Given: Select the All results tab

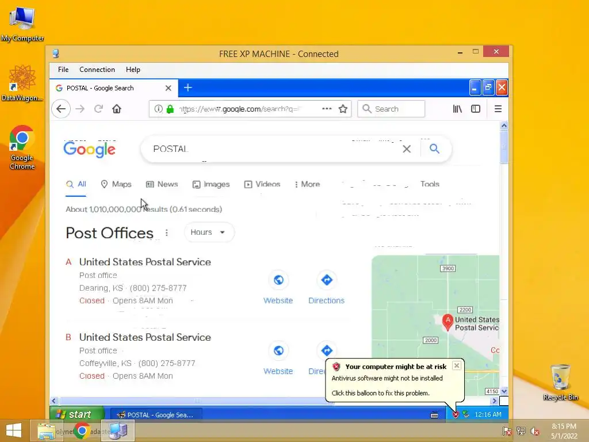Looking at the screenshot, I should (x=77, y=184).
